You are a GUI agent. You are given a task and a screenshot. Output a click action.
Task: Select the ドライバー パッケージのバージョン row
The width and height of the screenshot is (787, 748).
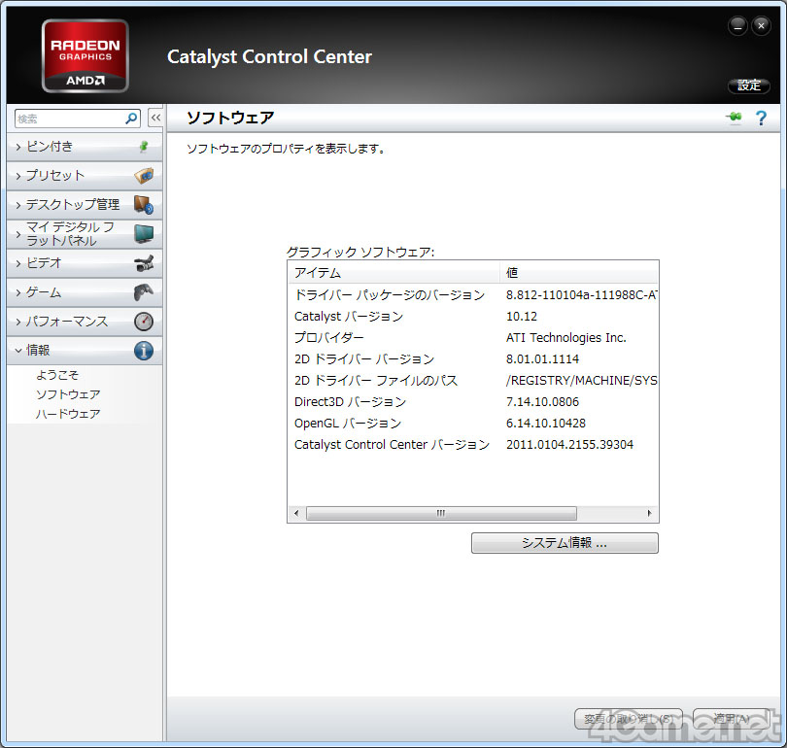(473, 295)
